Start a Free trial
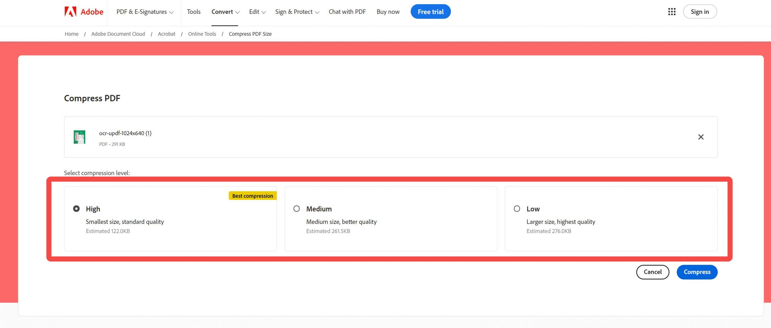Viewport: 771px width, 328px height. pyautogui.click(x=430, y=11)
